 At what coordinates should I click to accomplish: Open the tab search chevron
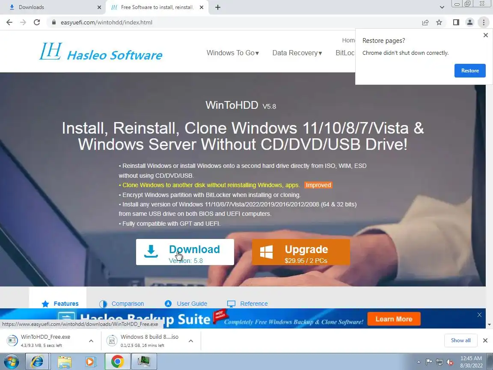(x=442, y=7)
